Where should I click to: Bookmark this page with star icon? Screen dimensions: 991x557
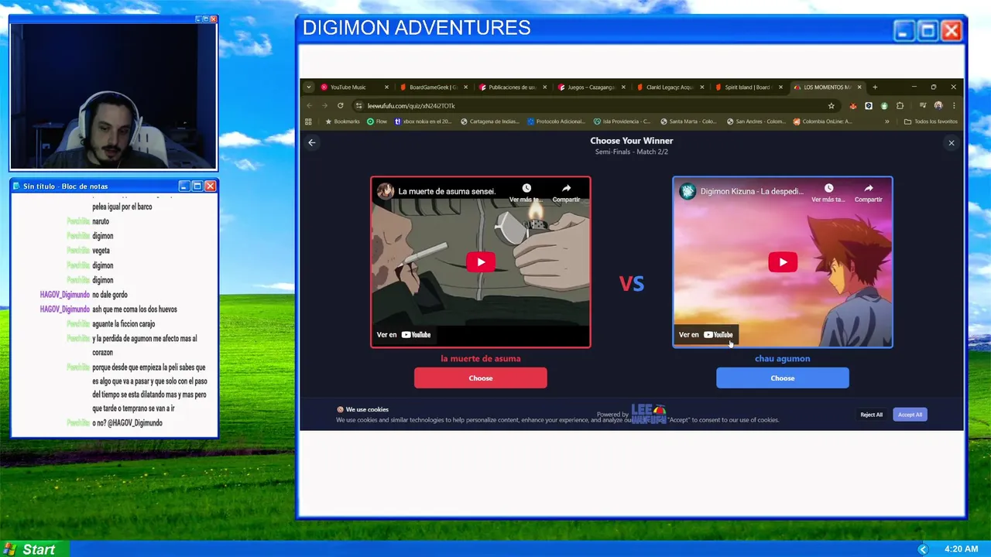831,105
